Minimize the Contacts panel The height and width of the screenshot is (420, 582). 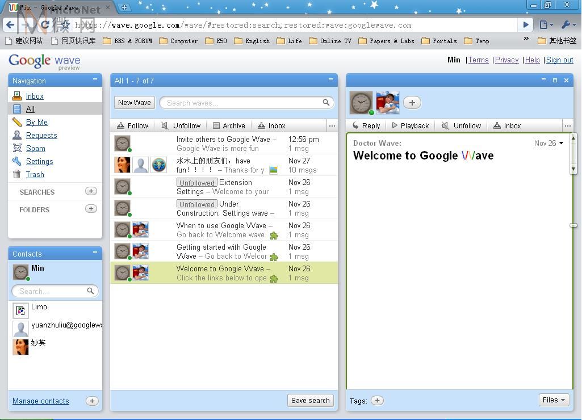95,253
